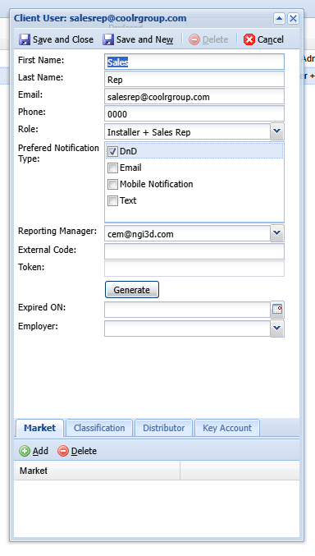The height and width of the screenshot is (556, 315).
Task: Collapse the Client User window with the up arrow
Action: click(279, 18)
